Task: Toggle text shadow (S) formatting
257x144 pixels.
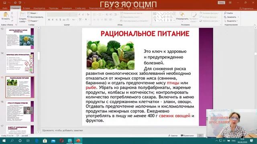Action: click(60, 20)
